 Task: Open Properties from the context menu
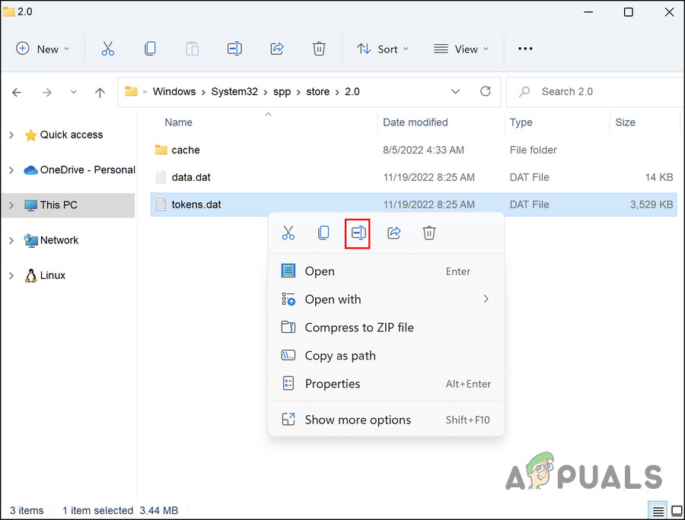coord(386,383)
